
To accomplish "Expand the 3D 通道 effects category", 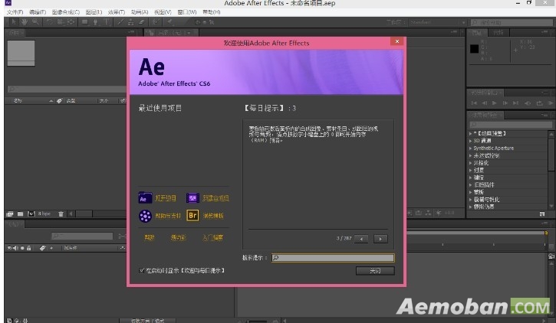I will tap(471, 141).
